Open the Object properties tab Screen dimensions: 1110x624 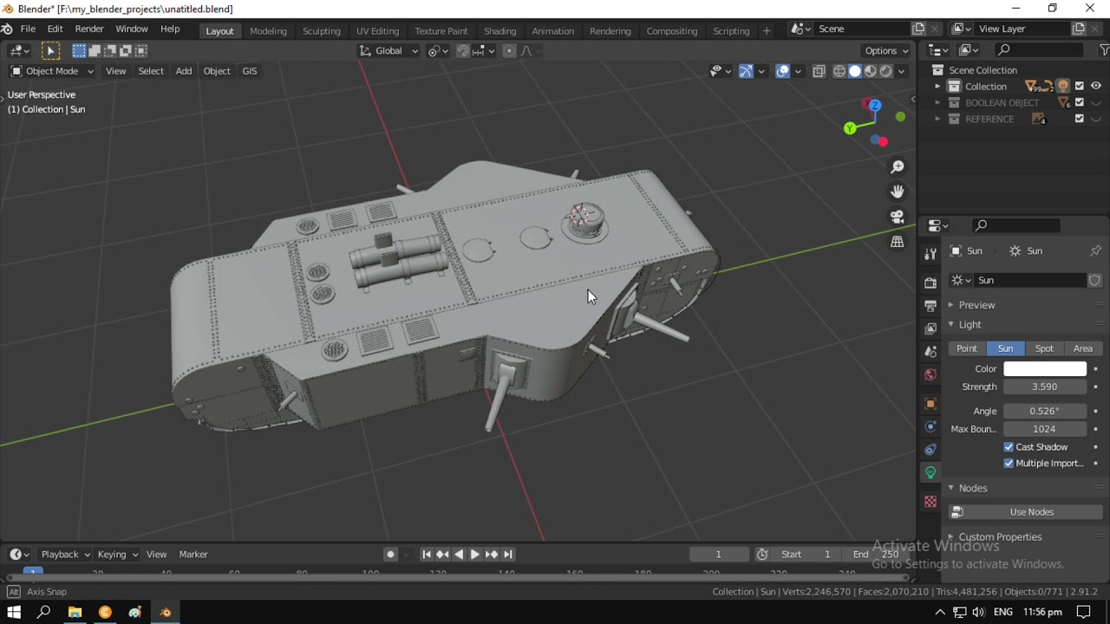tap(930, 404)
